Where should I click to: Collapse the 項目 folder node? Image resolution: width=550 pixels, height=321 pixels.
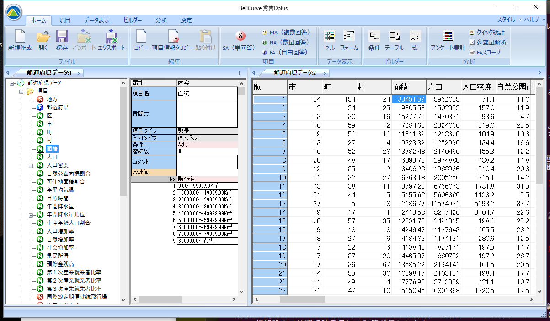(x=21, y=91)
